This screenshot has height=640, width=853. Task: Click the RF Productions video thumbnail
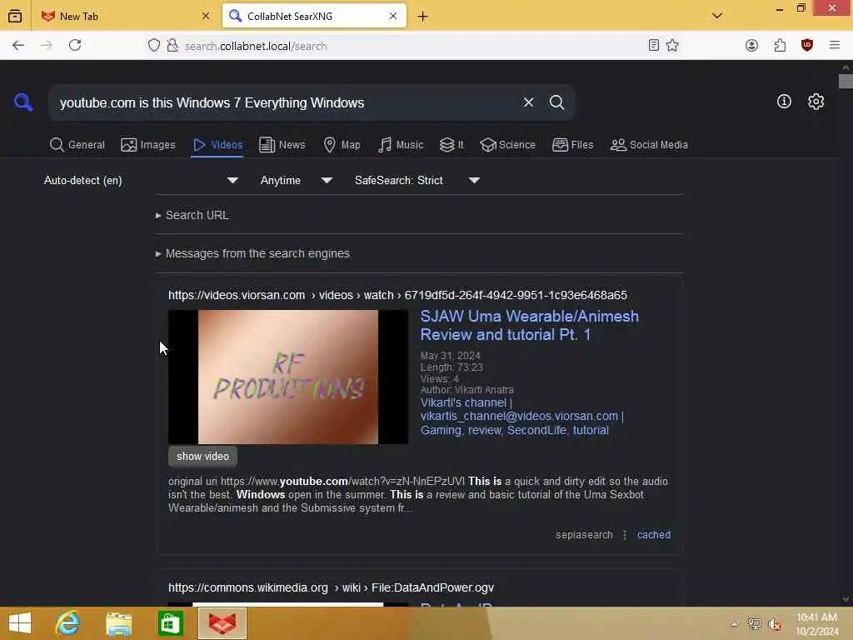tap(287, 377)
